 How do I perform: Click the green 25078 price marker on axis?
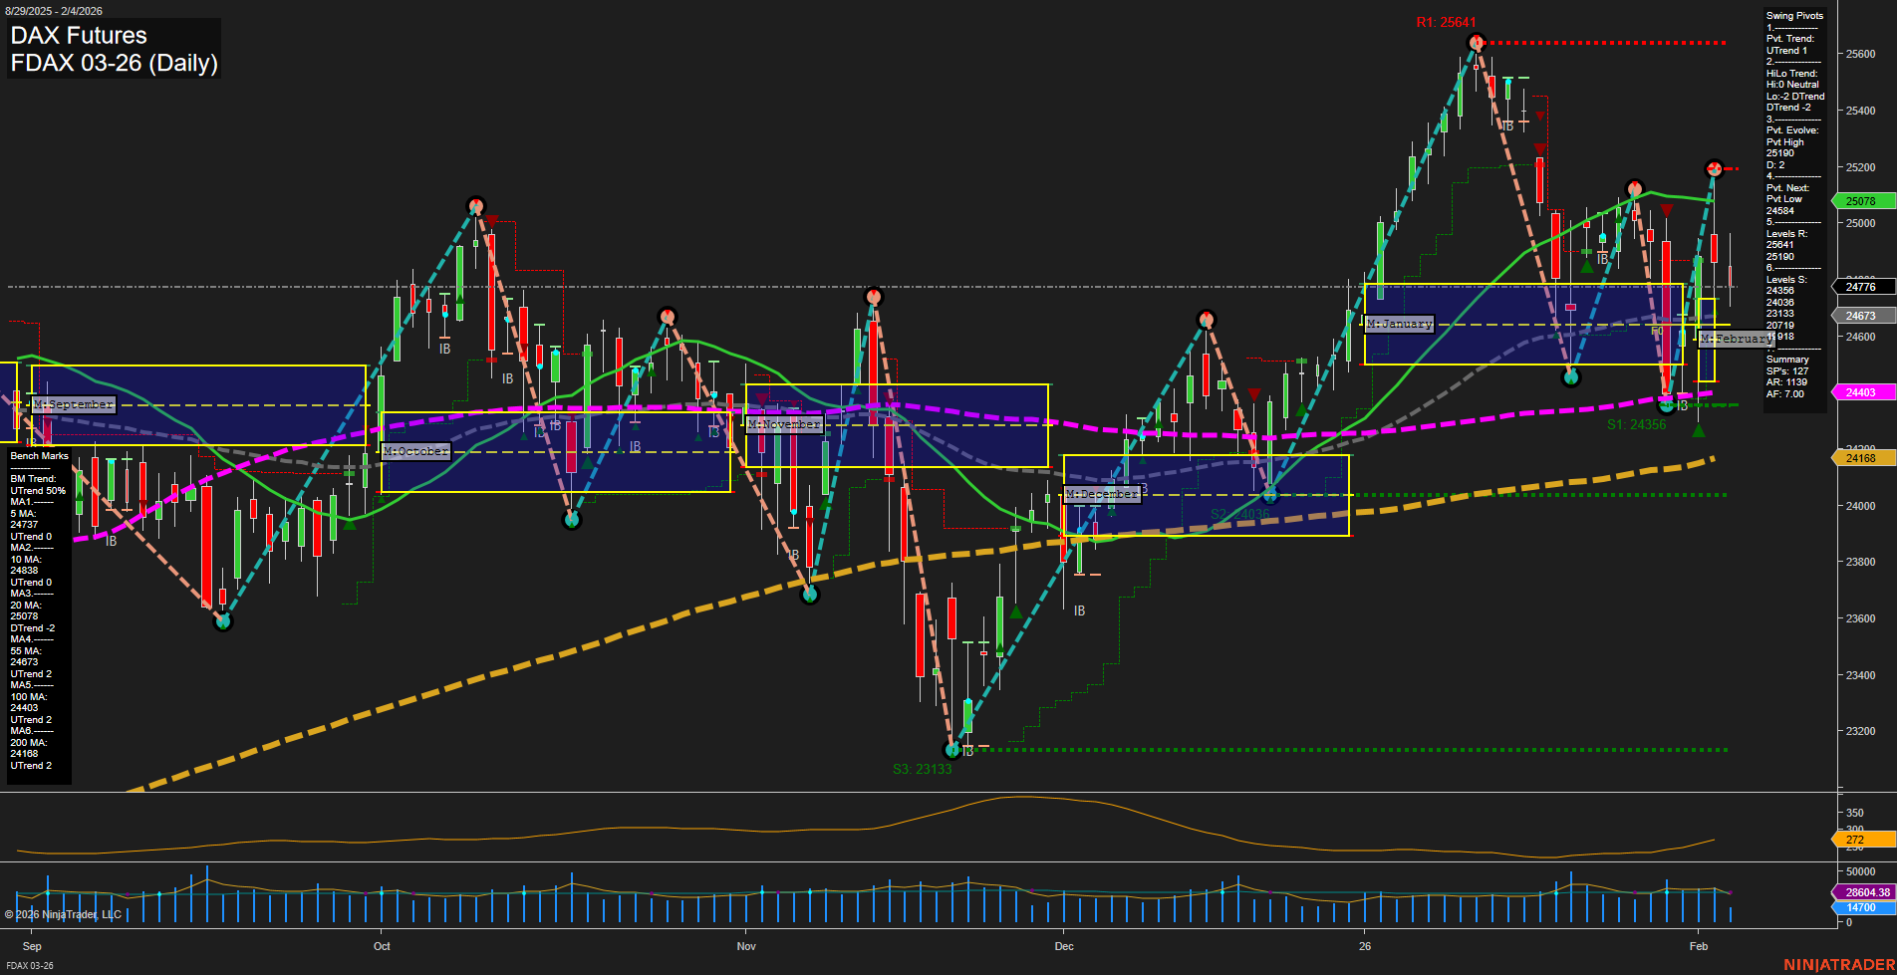(1862, 200)
